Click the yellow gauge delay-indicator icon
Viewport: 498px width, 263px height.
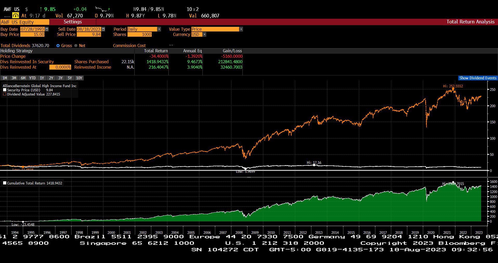(16, 16)
